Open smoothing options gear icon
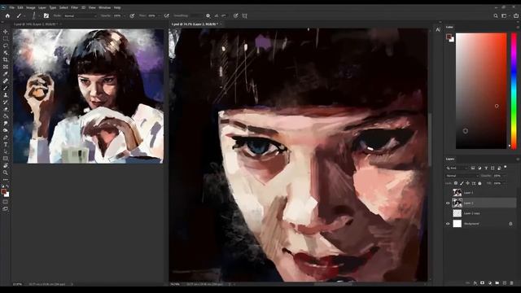This screenshot has width=521, height=293. click(208, 15)
